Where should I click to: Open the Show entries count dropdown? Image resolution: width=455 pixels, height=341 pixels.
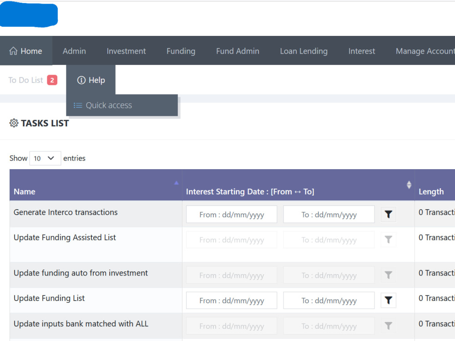pos(45,158)
